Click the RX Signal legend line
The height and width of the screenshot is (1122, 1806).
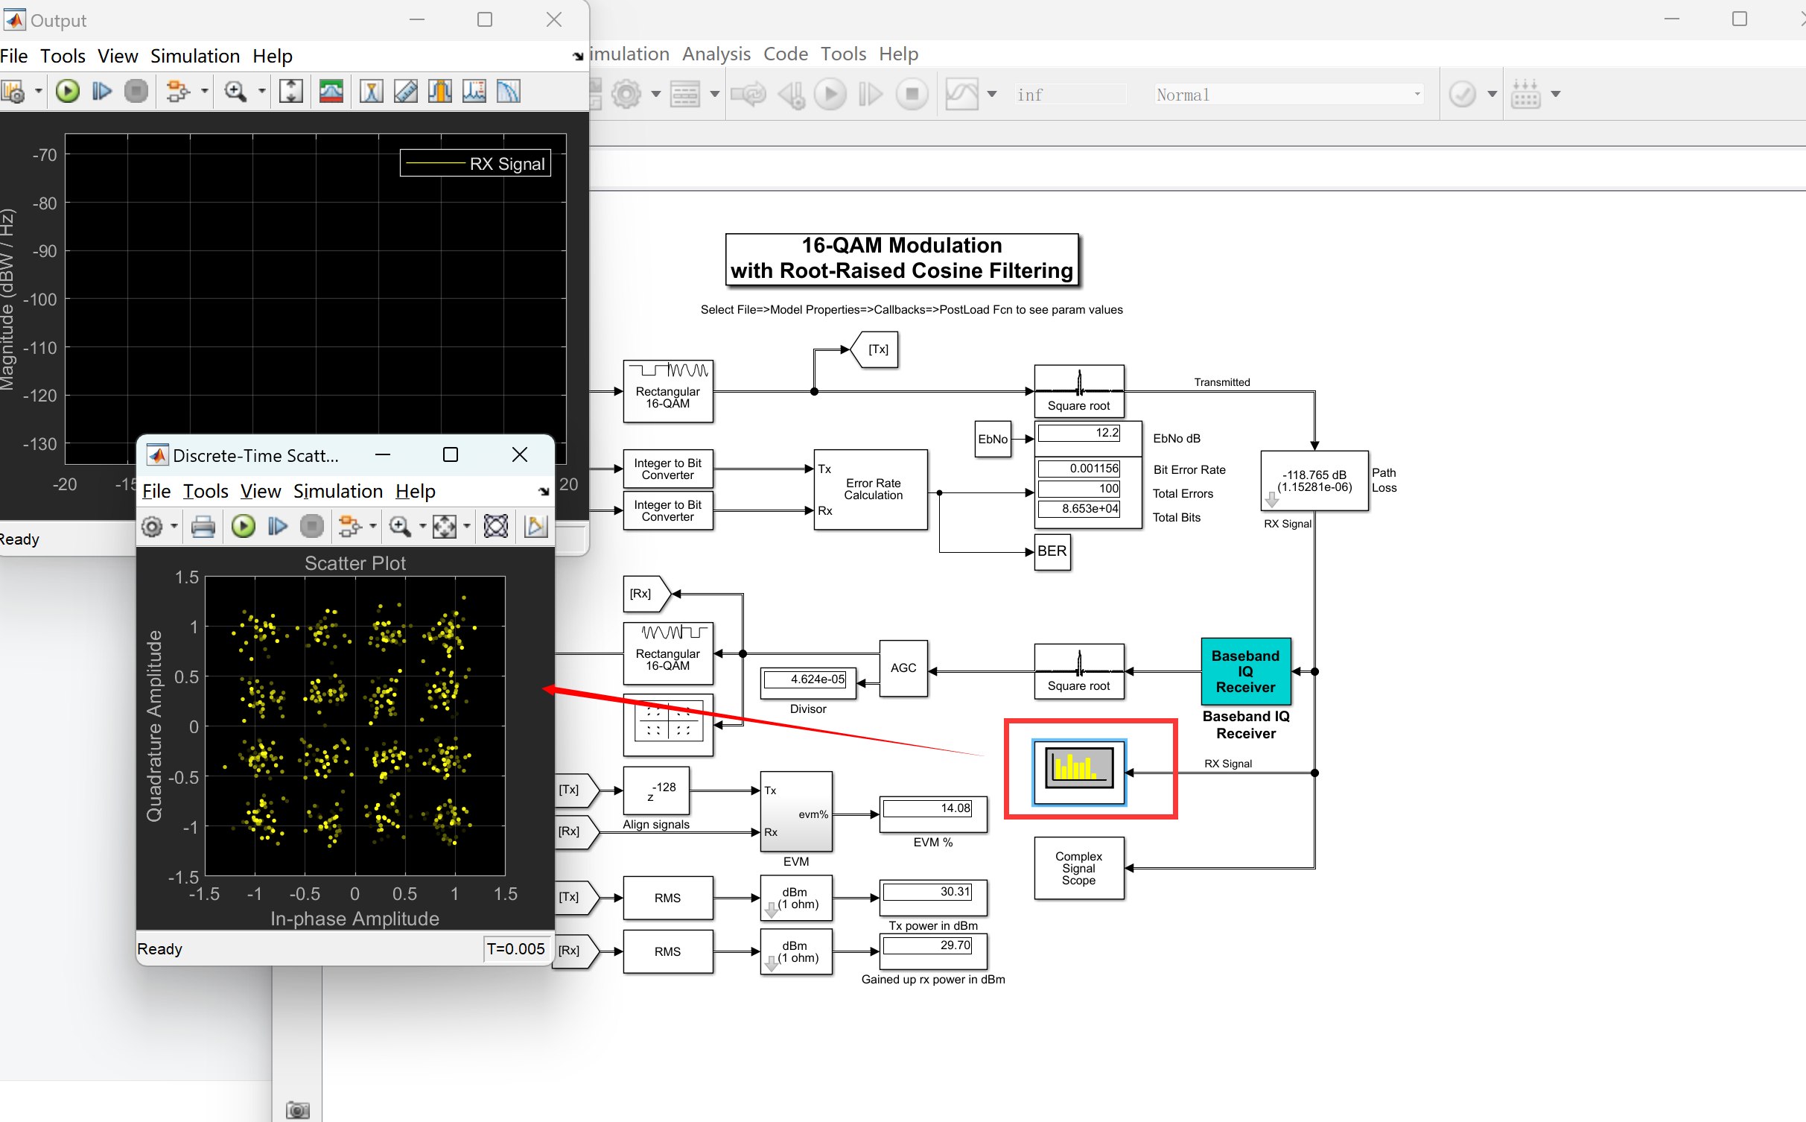[x=436, y=164]
